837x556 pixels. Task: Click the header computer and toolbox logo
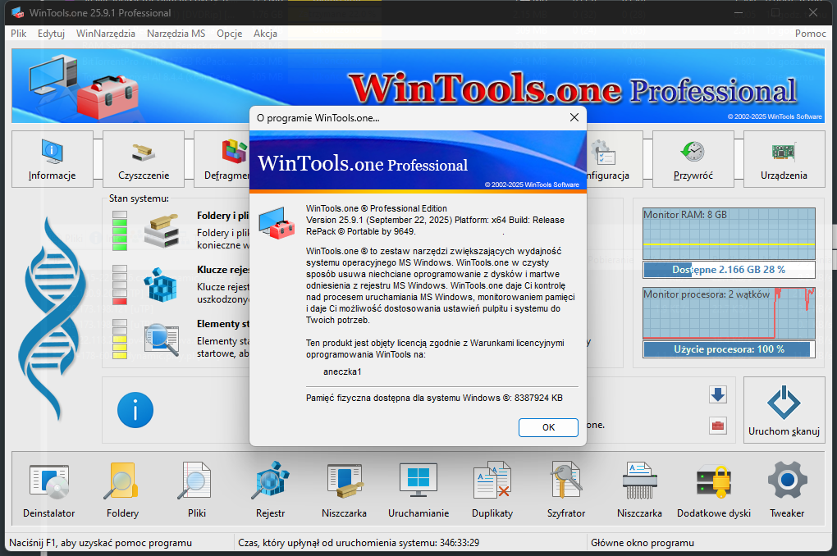83,86
